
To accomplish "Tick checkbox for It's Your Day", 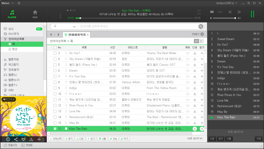I will [x=55, y=77].
